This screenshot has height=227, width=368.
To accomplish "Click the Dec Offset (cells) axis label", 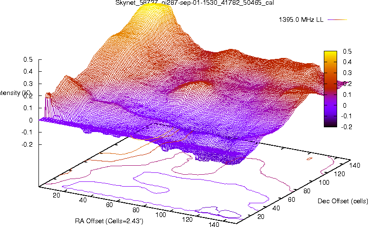I will click(343, 201).
